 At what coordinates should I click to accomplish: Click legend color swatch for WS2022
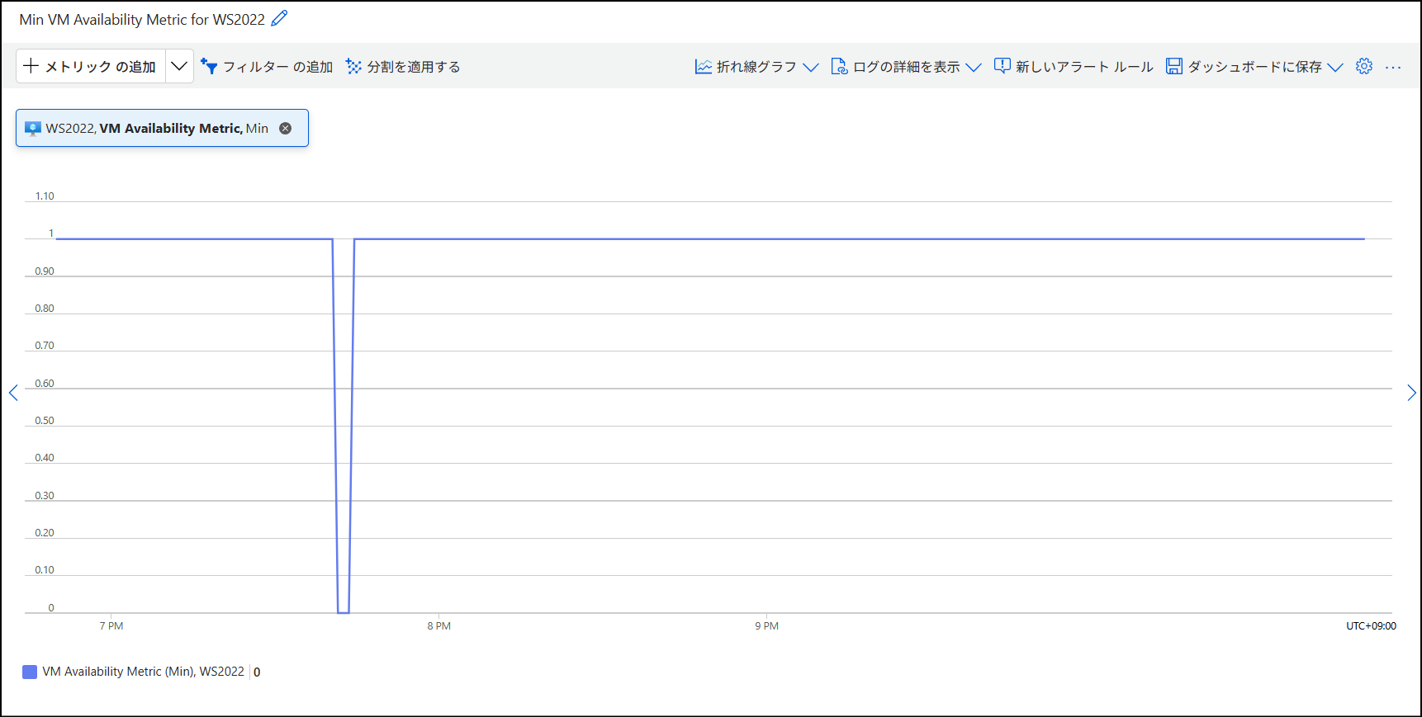click(30, 672)
